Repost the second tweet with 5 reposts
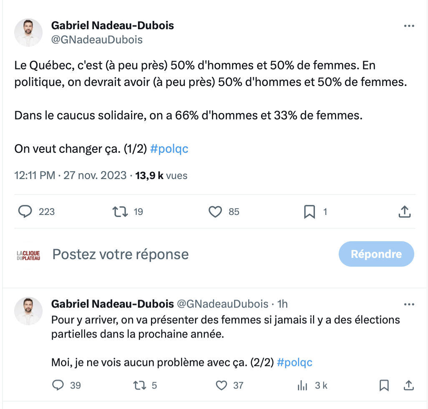The height and width of the screenshot is (409, 428). (139, 385)
